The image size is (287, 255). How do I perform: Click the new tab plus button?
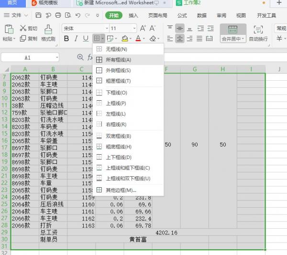279,2
